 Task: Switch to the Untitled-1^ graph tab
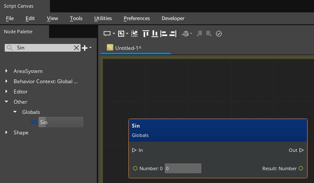128,48
